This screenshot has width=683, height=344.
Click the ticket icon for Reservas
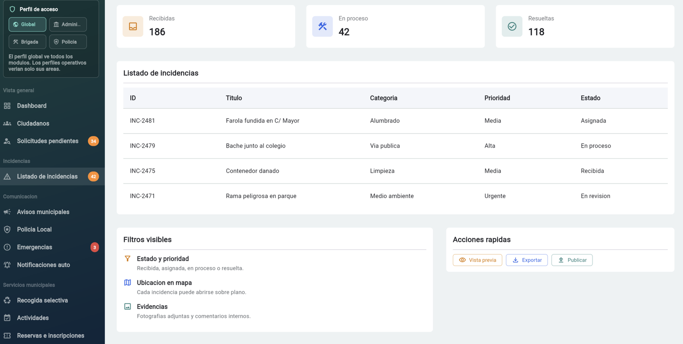pyautogui.click(x=7, y=335)
